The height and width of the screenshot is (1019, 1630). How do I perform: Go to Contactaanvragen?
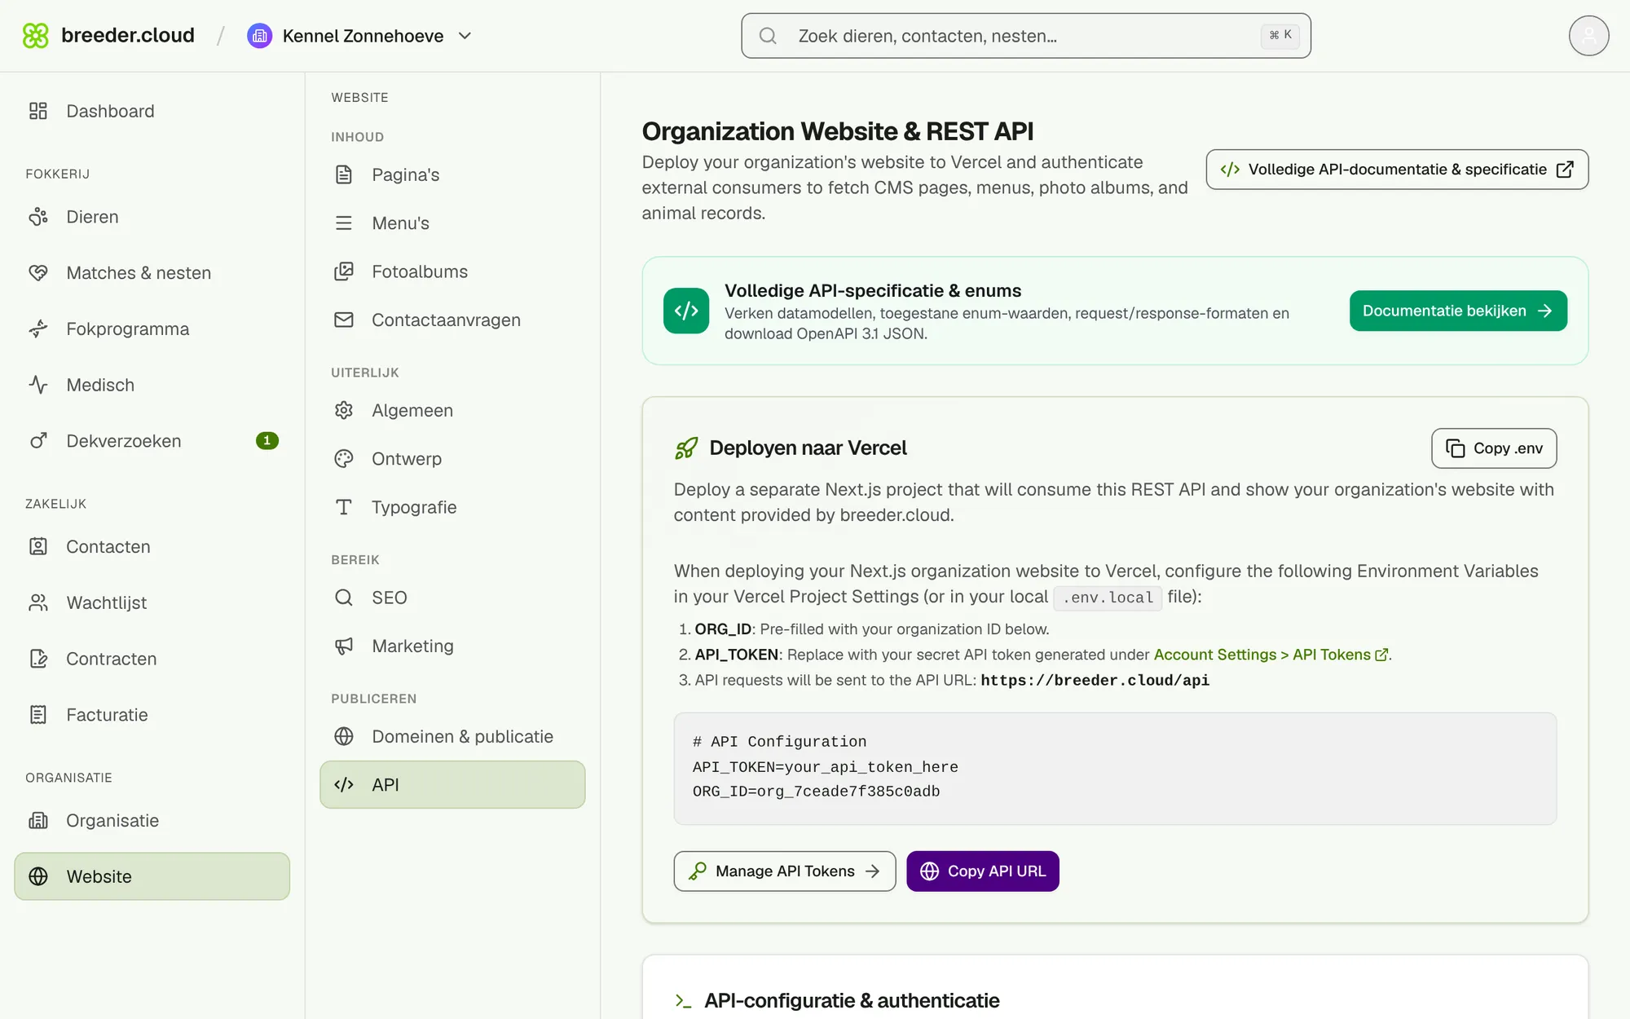[x=452, y=320]
